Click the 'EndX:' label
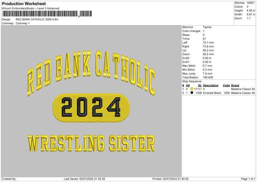The height and width of the screenshot is (182, 257). coord(186,58)
